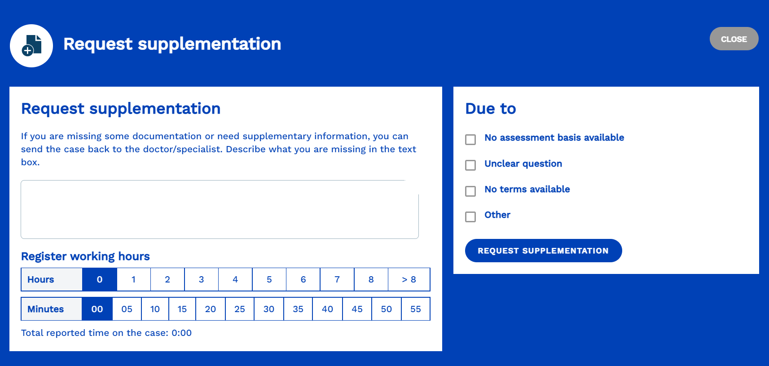Click the document-plus supplementation icon
The width and height of the screenshot is (769, 366).
[31, 46]
